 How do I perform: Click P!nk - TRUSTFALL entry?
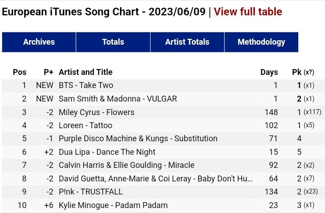pos(92,192)
